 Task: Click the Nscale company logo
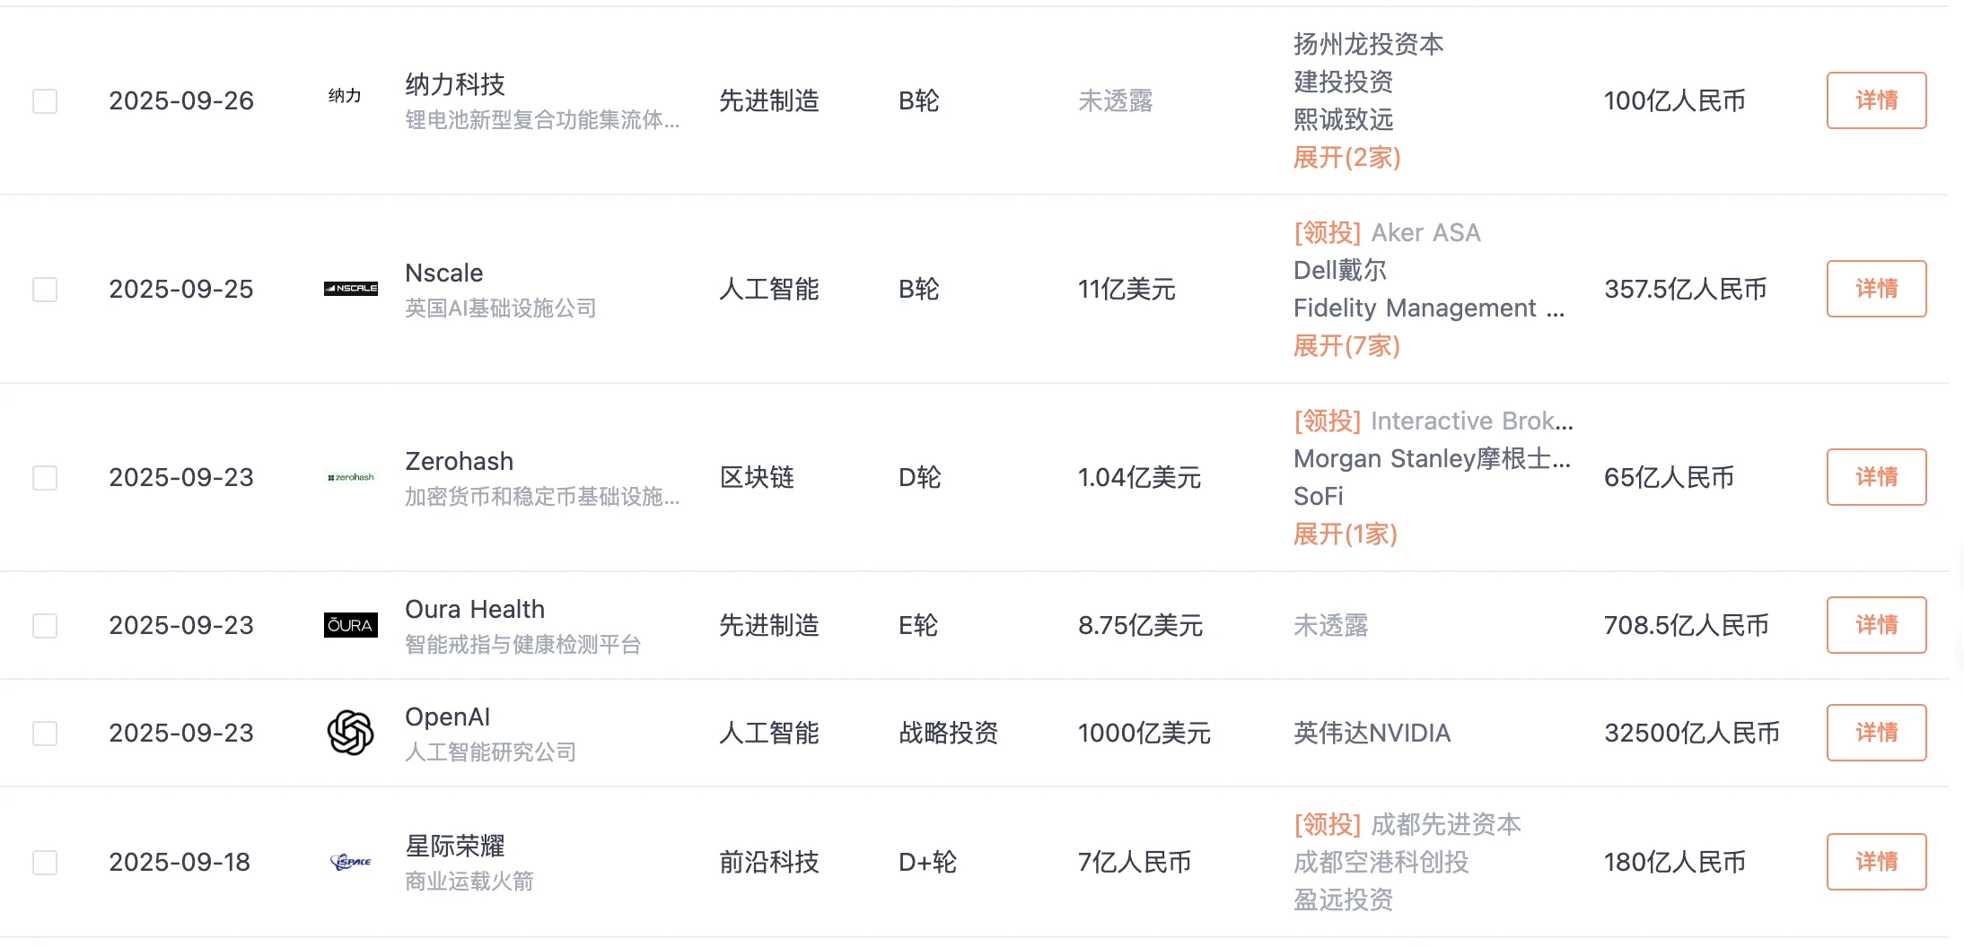click(x=350, y=289)
